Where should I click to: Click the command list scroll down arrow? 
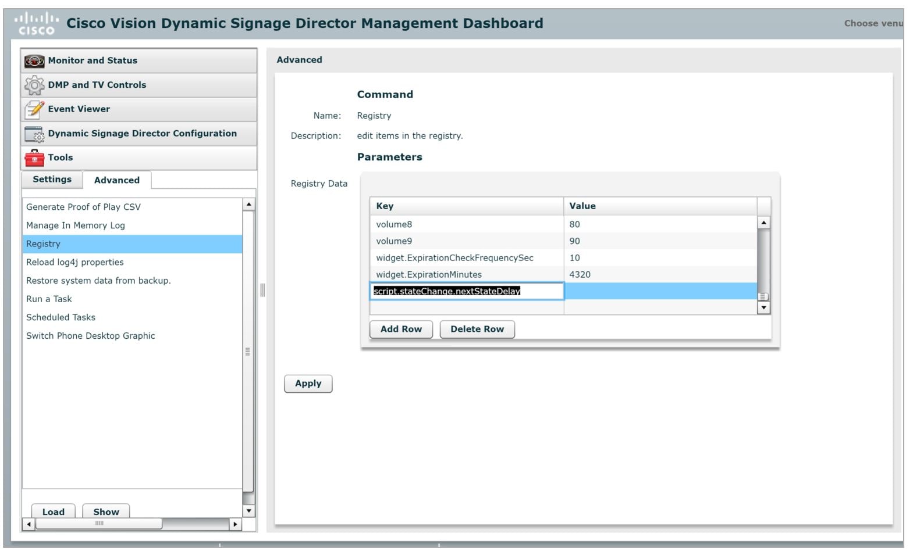click(x=248, y=511)
